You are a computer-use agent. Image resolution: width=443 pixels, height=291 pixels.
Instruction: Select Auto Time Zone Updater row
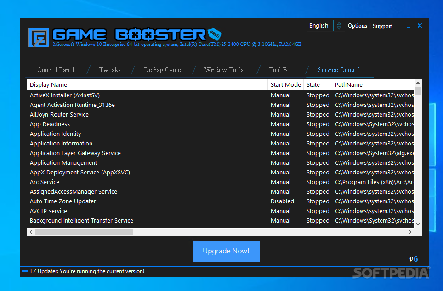[x=221, y=201]
